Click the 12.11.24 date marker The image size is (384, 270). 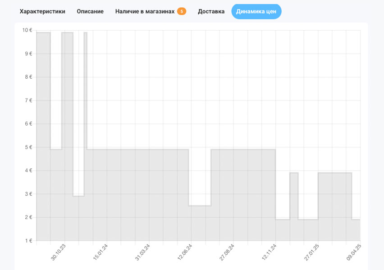point(269,252)
